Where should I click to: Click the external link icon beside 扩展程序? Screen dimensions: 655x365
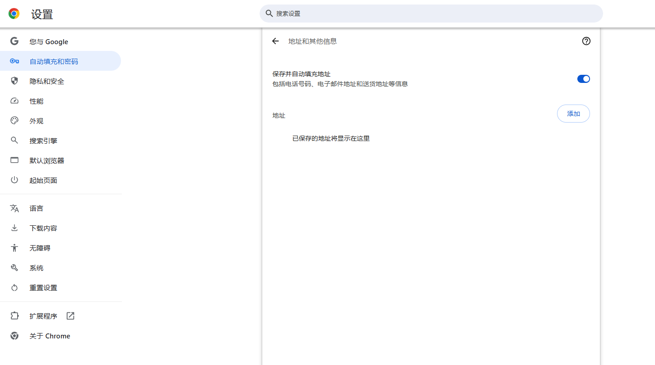tap(70, 316)
